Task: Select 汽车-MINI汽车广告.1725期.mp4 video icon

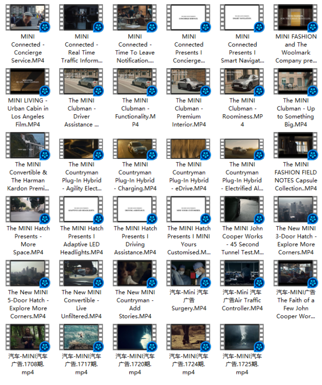Action: coord(242,337)
